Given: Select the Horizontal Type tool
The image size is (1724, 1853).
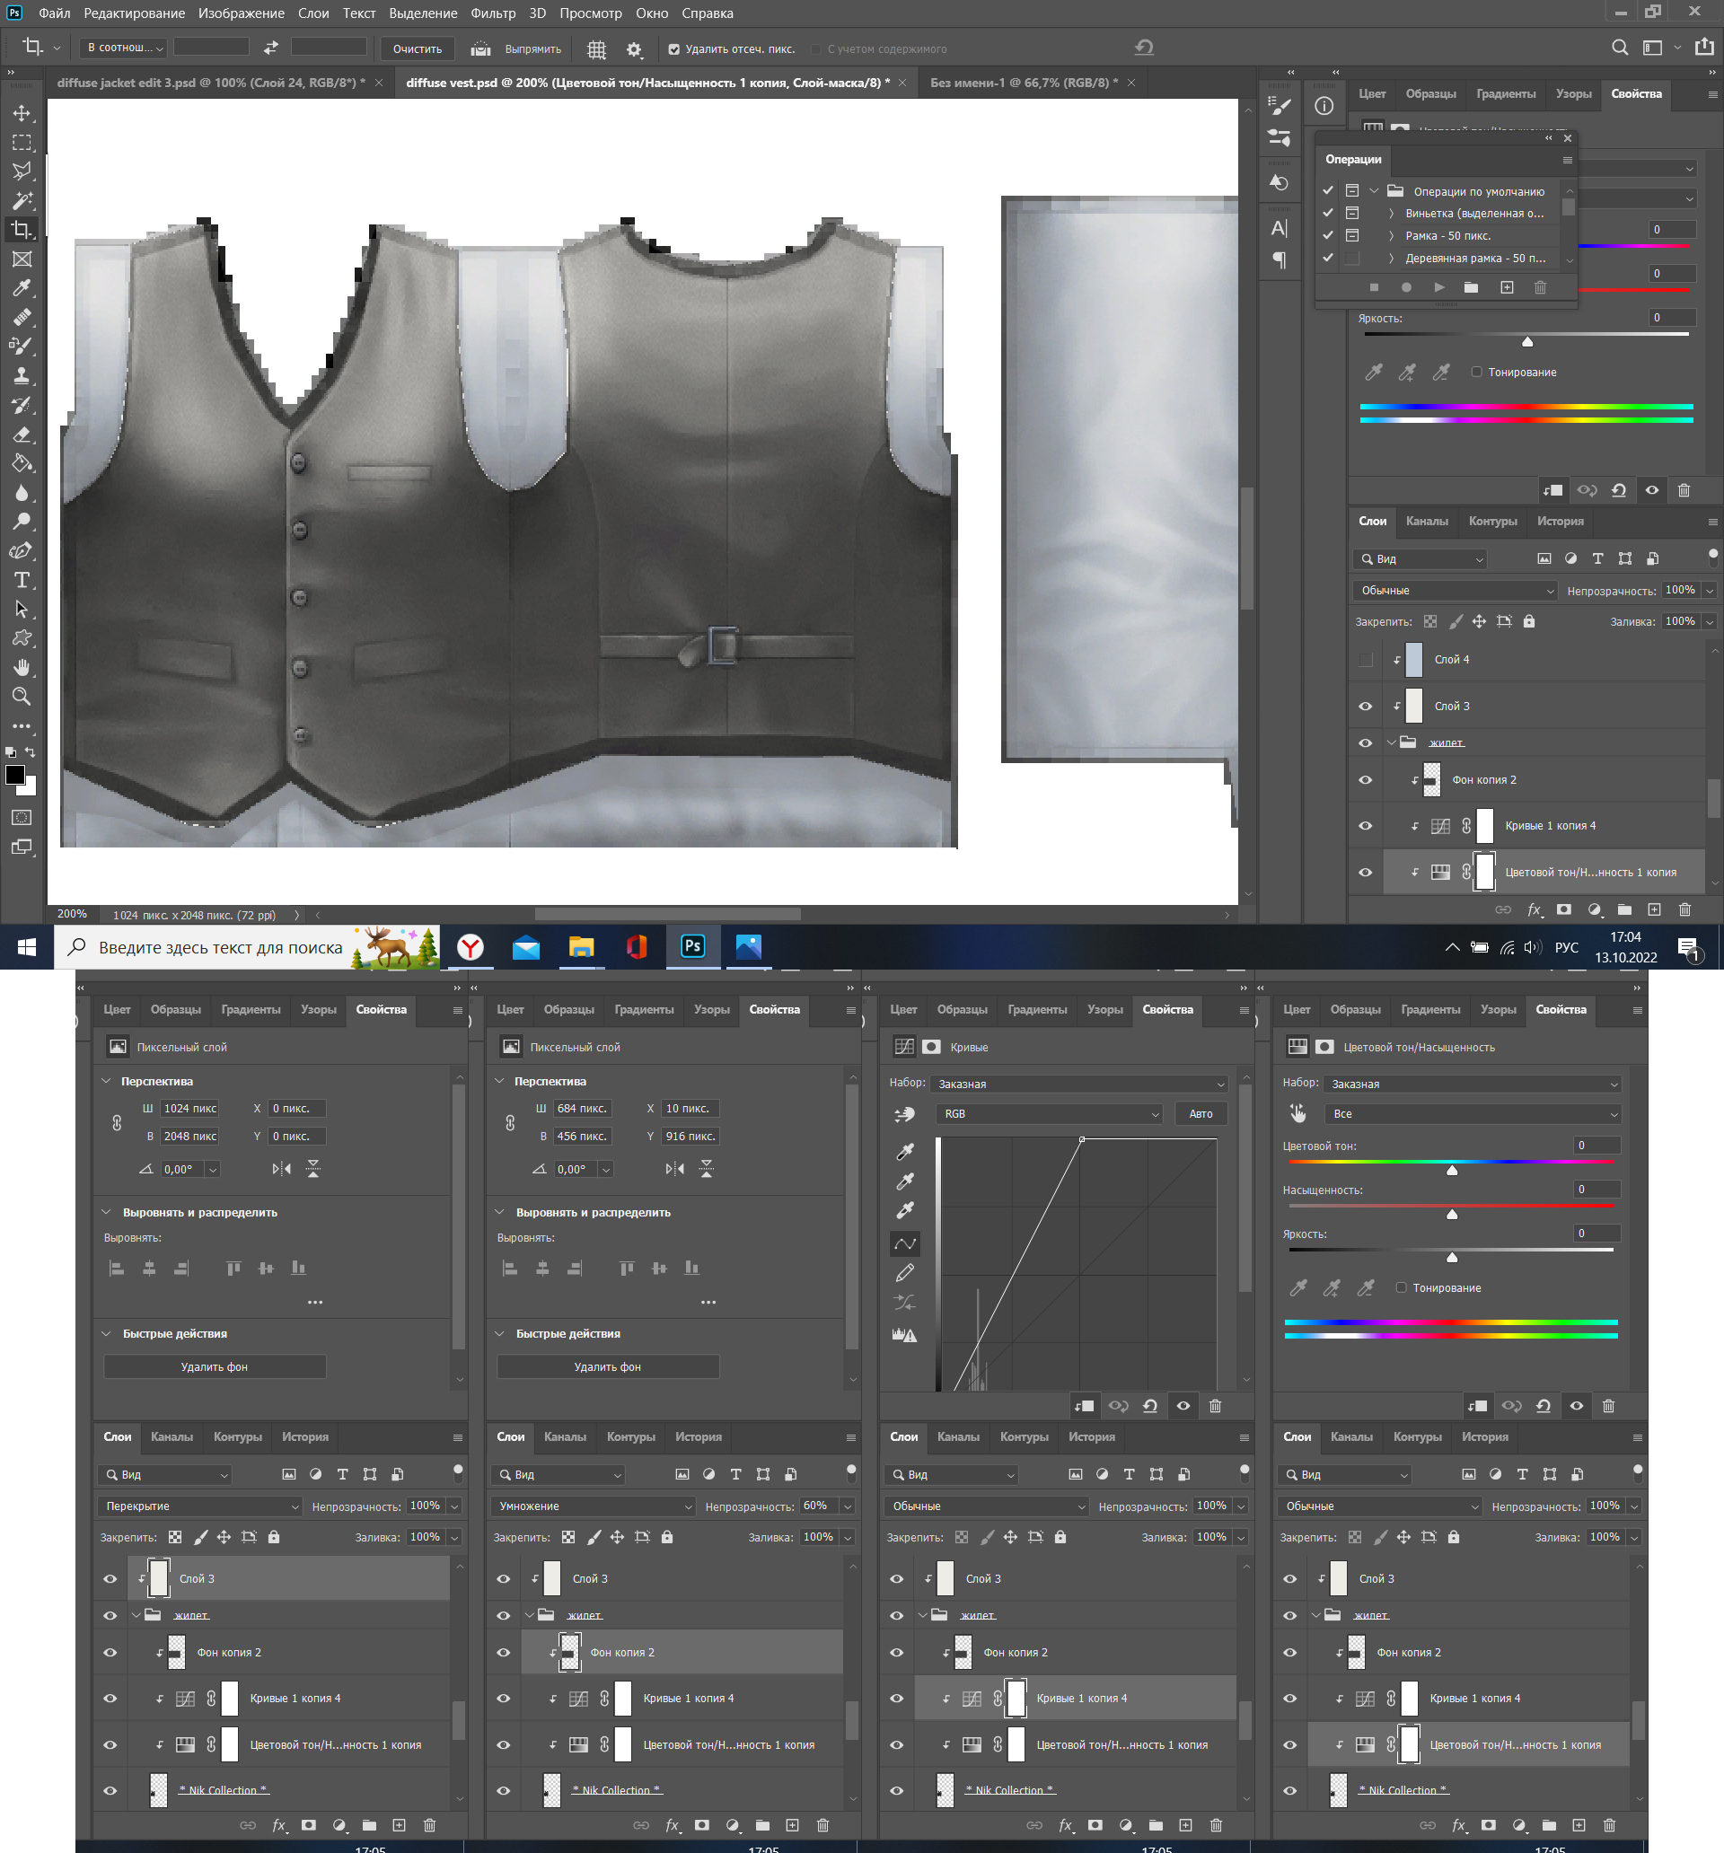Looking at the screenshot, I should pos(22,580).
